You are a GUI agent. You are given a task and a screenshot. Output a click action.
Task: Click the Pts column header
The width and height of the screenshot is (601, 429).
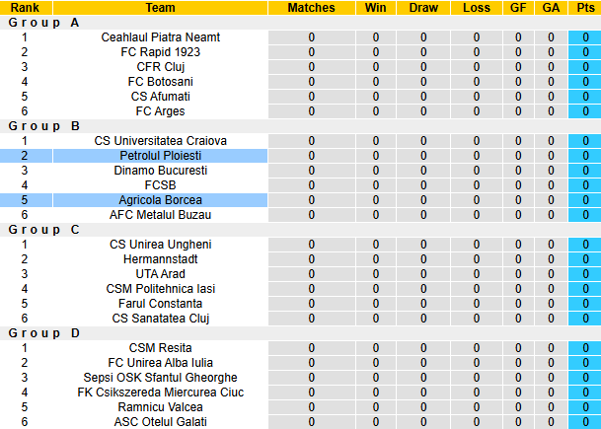coord(585,8)
